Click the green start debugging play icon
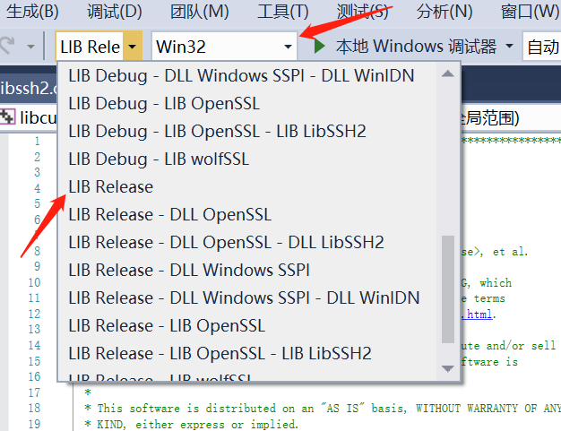561x431 pixels. [319, 46]
